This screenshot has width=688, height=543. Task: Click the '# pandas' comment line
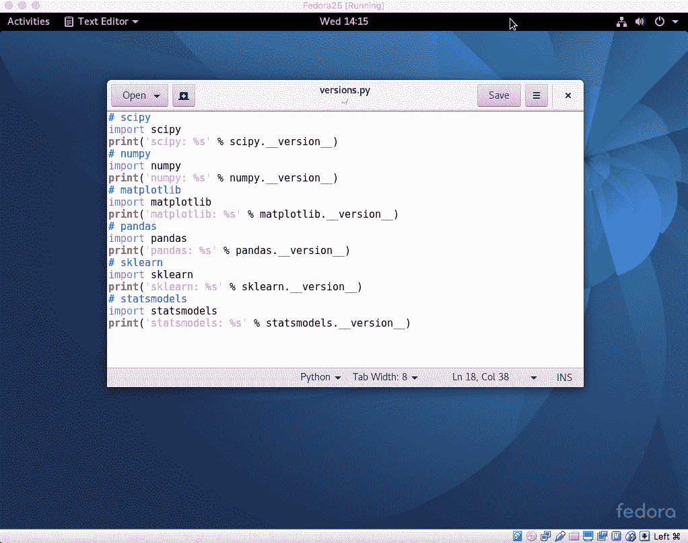[x=133, y=226]
